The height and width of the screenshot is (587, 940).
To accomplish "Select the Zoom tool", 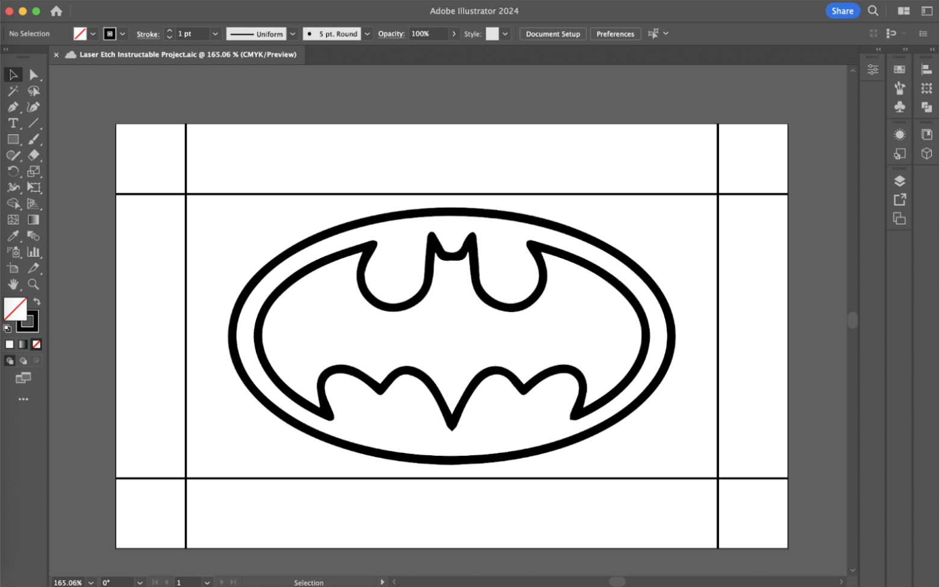I will (x=34, y=284).
